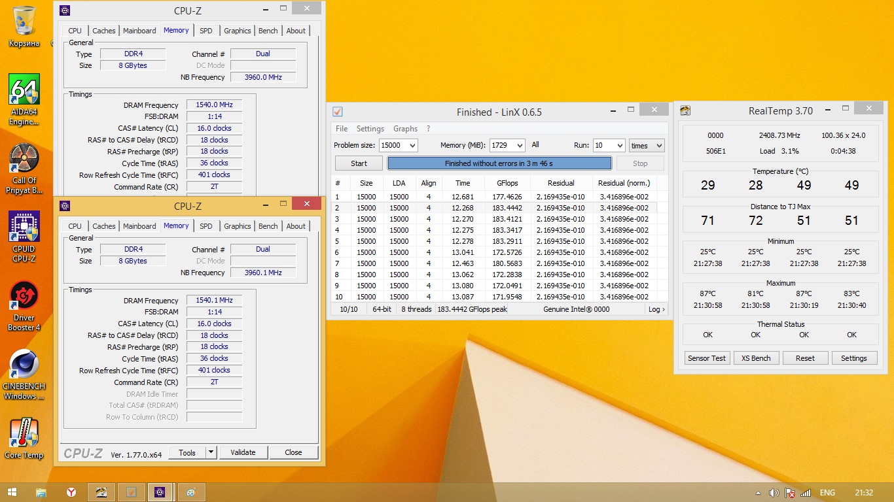Click the Reset button in RealTemp
The height and width of the screenshot is (502, 894).
click(x=805, y=358)
